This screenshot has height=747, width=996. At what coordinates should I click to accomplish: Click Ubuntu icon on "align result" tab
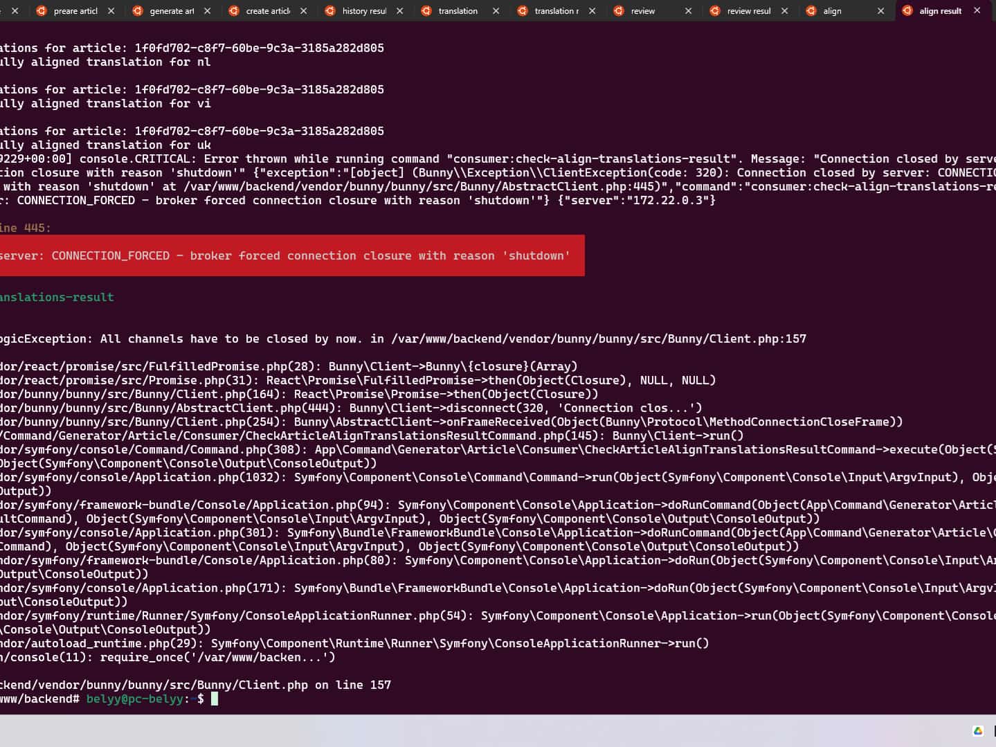[x=907, y=11]
